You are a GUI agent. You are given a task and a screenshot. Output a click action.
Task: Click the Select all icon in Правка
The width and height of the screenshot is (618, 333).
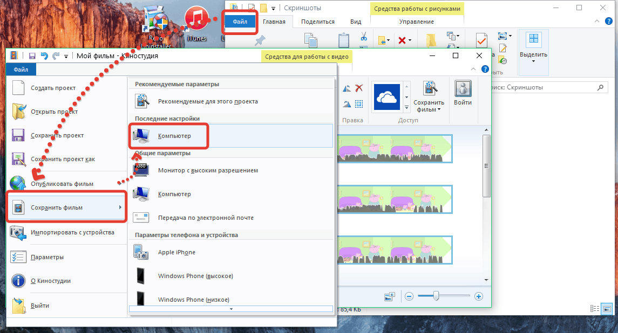coord(359,104)
